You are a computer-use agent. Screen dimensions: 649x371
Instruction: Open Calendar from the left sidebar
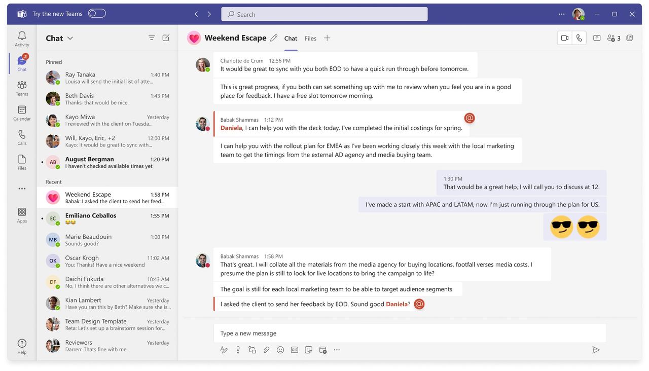point(22,113)
